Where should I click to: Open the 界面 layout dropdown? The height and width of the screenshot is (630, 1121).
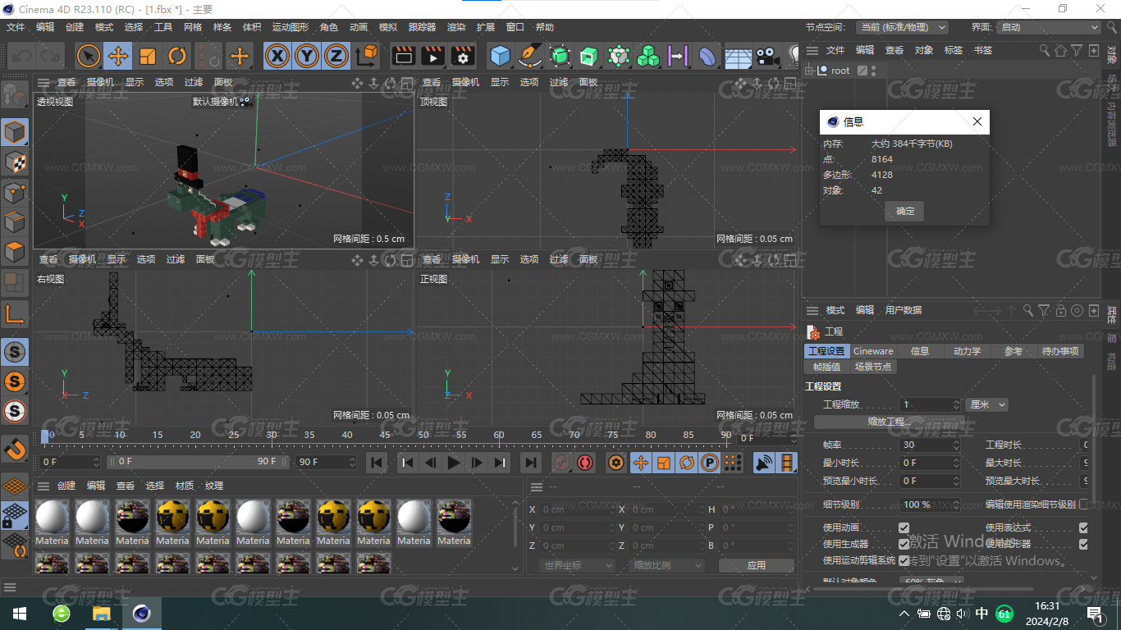(1048, 27)
